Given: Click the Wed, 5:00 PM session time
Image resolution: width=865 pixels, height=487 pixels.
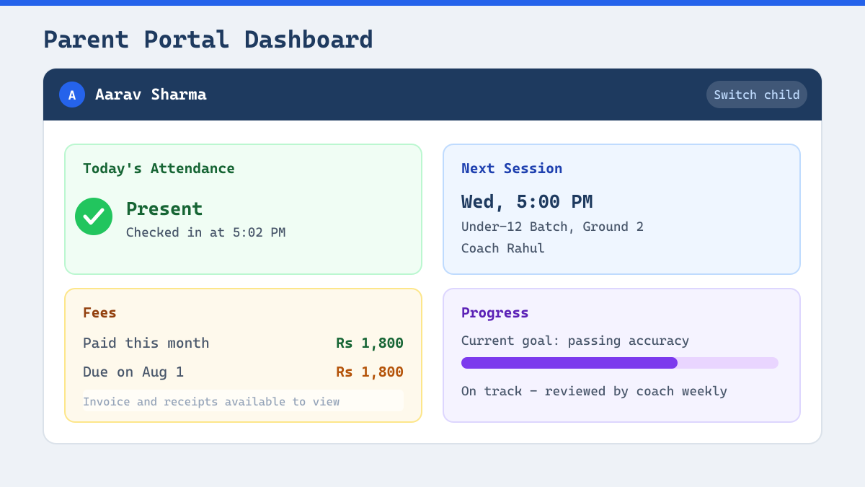Looking at the screenshot, I should pyautogui.click(x=527, y=201).
